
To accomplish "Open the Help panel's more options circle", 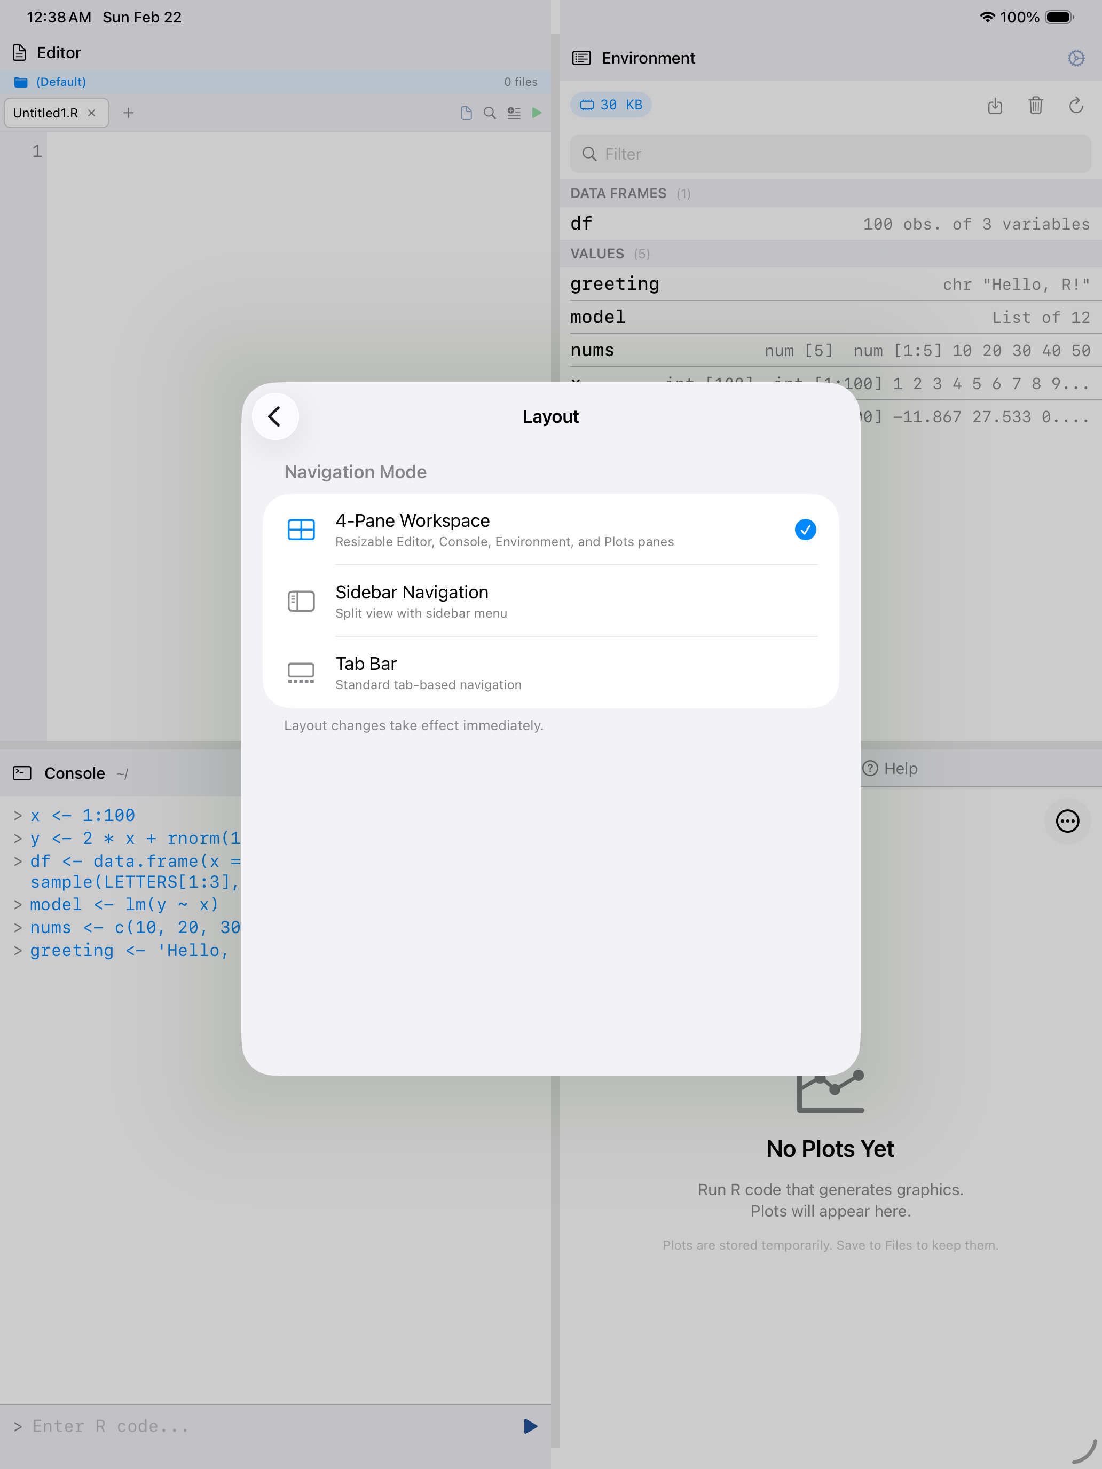I will pyautogui.click(x=1067, y=822).
